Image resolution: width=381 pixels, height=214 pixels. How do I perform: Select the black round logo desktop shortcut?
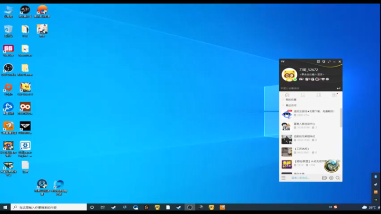[x=25, y=11]
